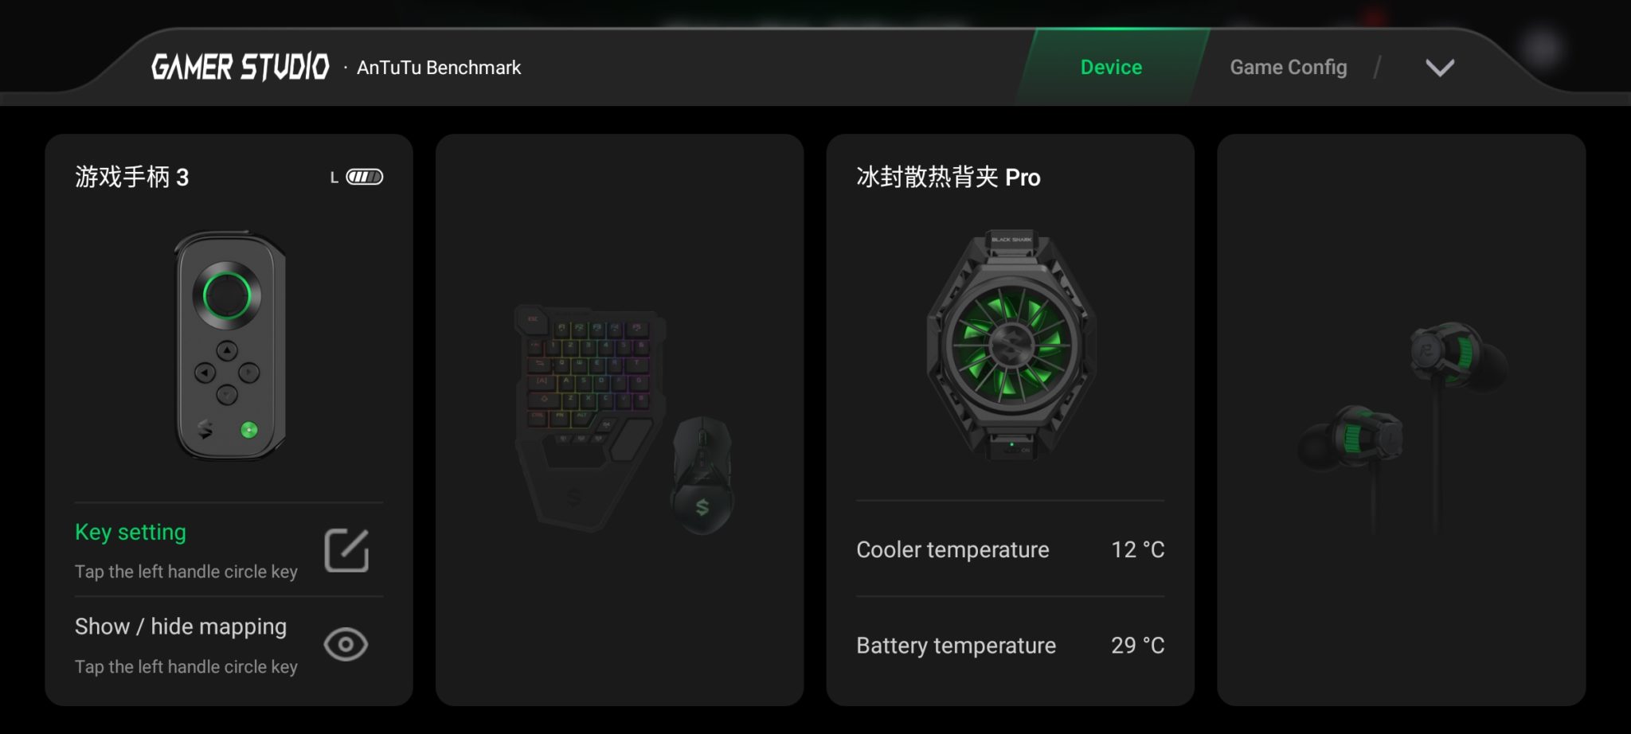Switch to the Device tab
This screenshot has height=734, width=1631.
tap(1111, 68)
